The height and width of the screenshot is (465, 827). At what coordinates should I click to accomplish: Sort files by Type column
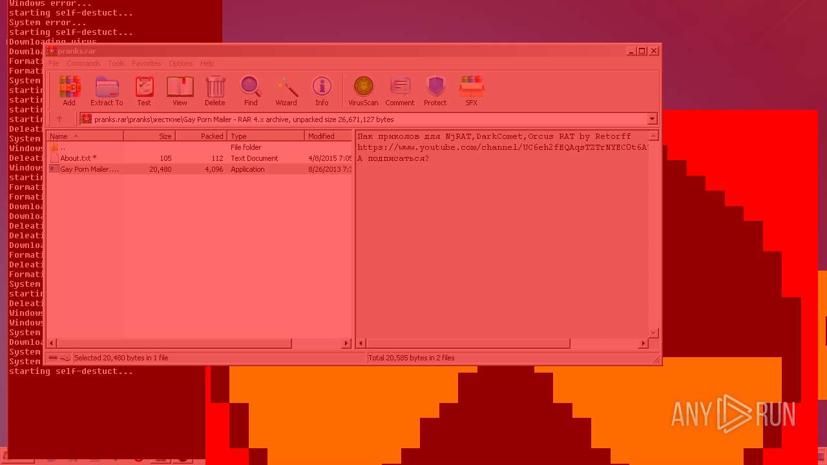(x=266, y=136)
